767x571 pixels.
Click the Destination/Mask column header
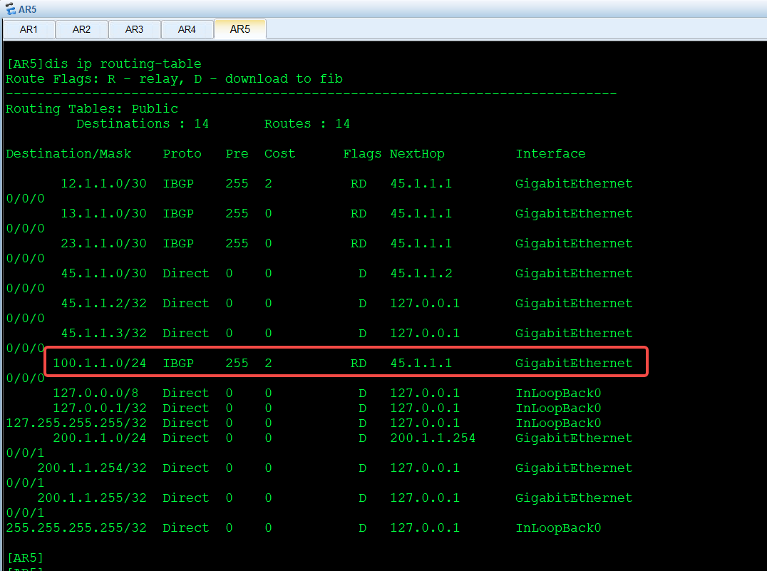tap(68, 154)
